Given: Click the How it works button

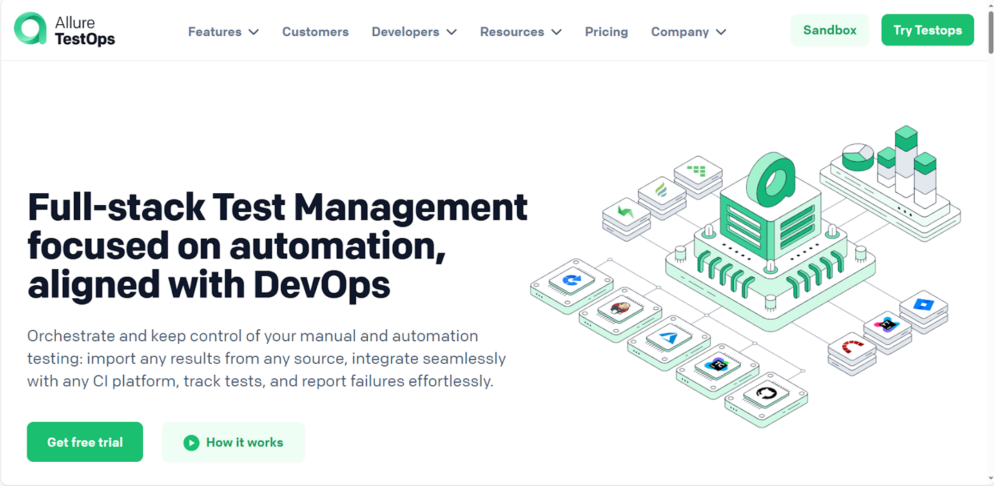Looking at the screenshot, I should tap(233, 442).
